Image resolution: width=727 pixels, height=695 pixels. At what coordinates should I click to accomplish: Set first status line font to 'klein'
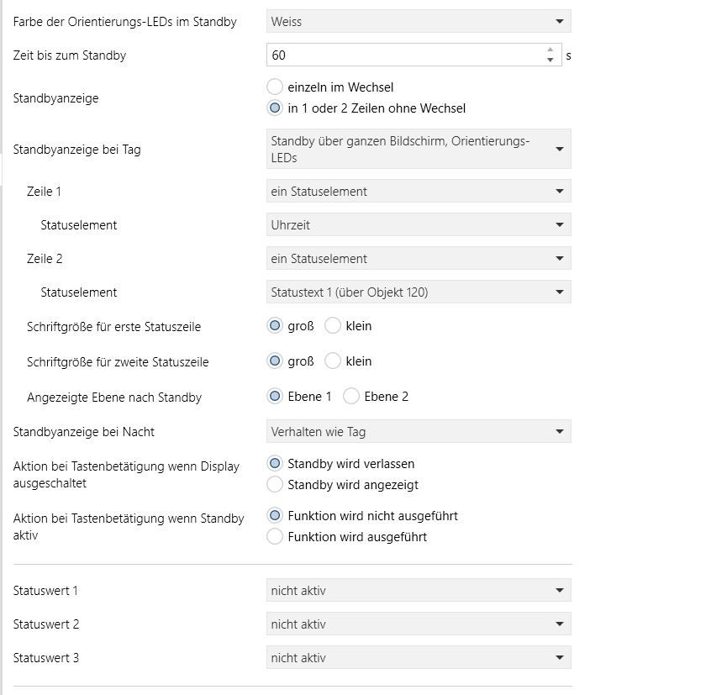(x=333, y=326)
